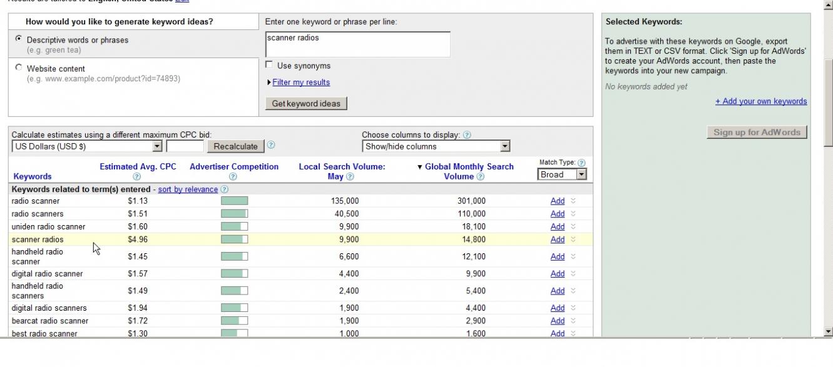833x367 pixels.
Task: Open the Broad match type dropdown
Action: coord(562,174)
